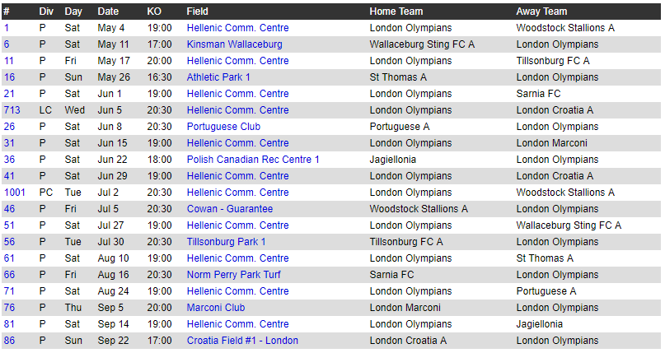The image size is (665, 353).
Task: Open game number 26 link
Action: pos(9,127)
